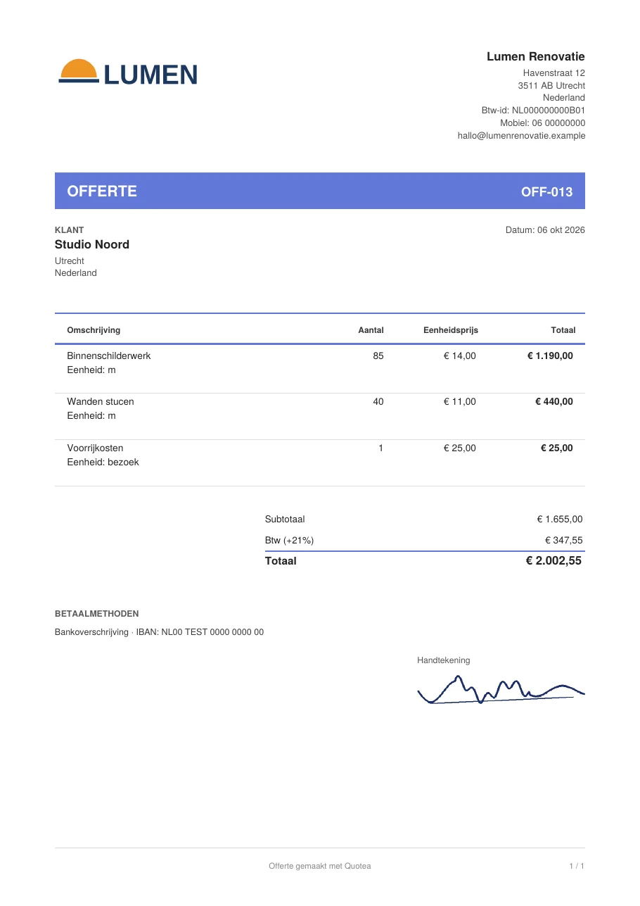The width and height of the screenshot is (640, 906).
Task: Click the handwritten signature
Action: tap(501, 691)
